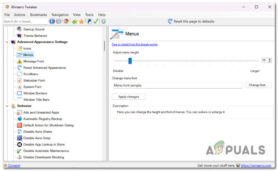Image resolution: width=278 pixels, height=171 pixels.
Task: Open the Bookmarks menu
Action: pyautogui.click(x=38, y=15)
